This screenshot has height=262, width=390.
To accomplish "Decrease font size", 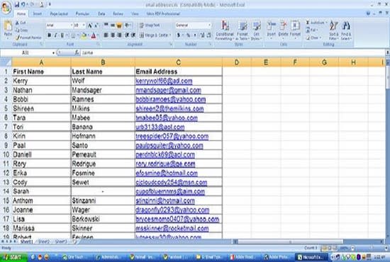I will coord(96,25).
